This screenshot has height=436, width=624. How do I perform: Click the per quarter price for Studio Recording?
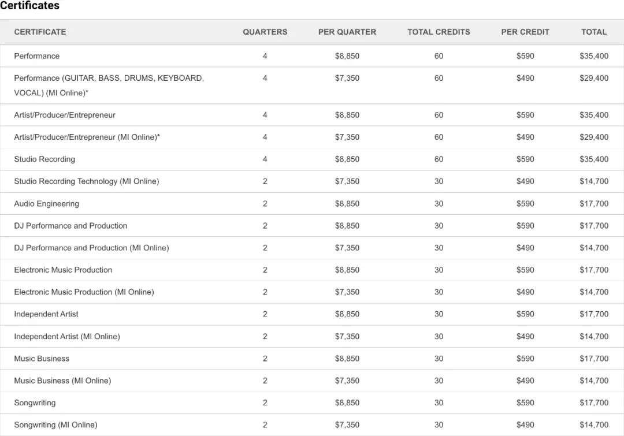pos(347,159)
